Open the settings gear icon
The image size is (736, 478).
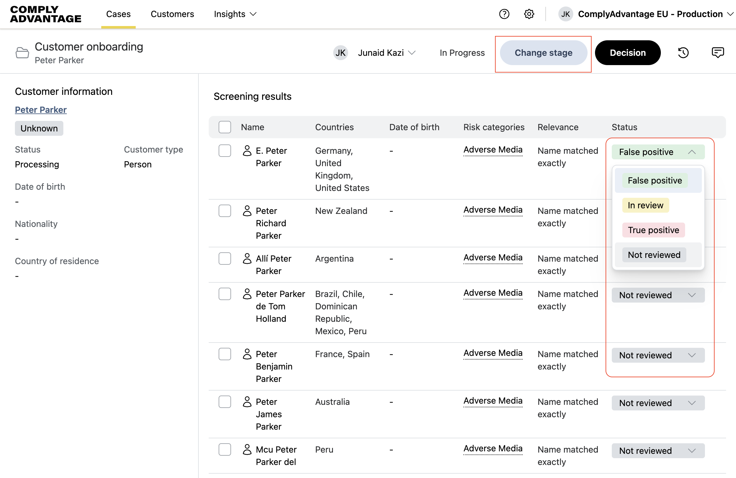click(529, 14)
